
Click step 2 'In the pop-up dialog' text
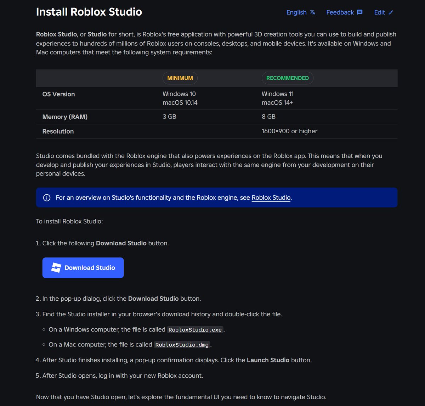click(x=121, y=299)
